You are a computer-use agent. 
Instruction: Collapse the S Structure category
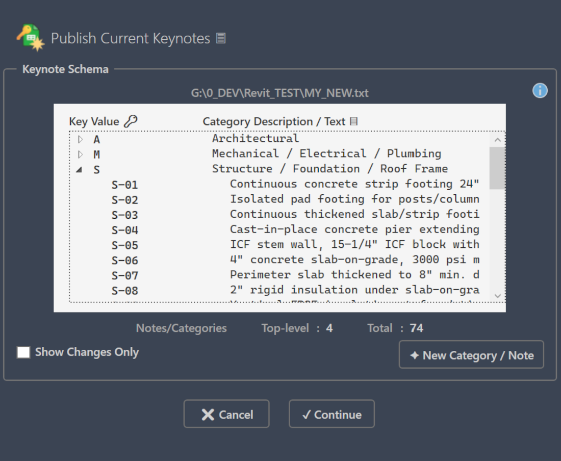tap(79, 169)
